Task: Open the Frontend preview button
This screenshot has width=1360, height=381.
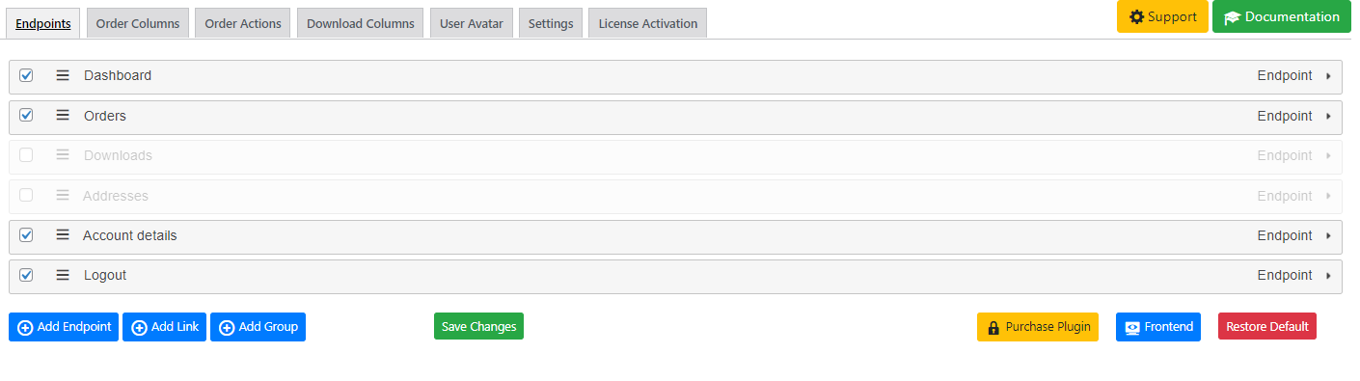Action: (x=1158, y=327)
